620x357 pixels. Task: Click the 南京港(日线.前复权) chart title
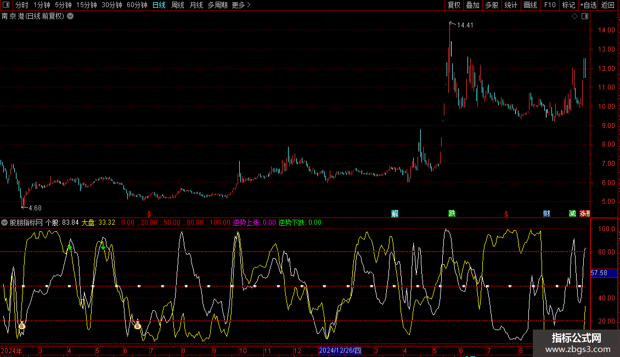(33, 16)
